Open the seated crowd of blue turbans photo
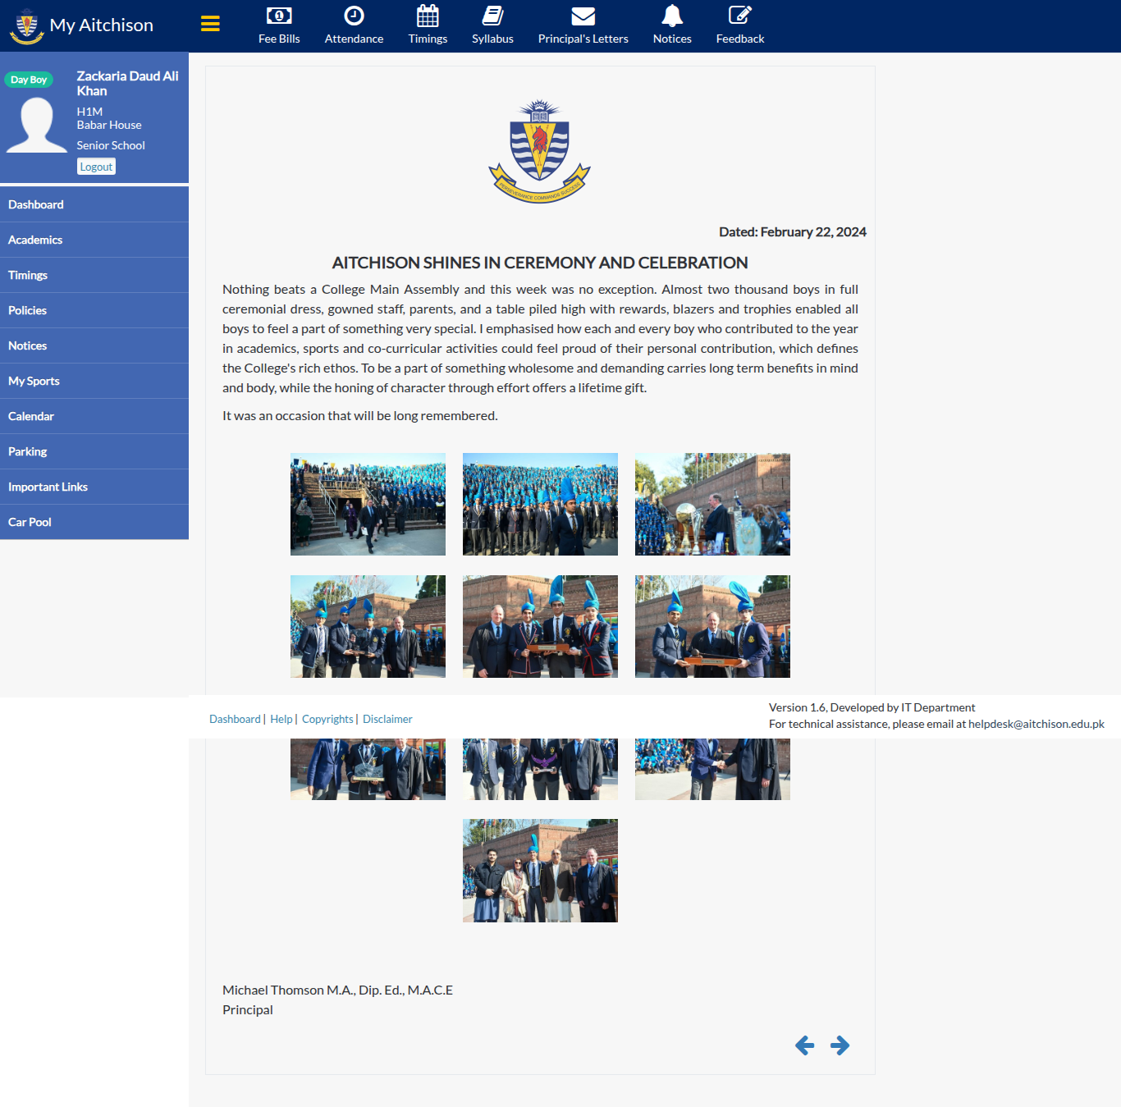Viewport: 1121px width, 1107px height. pyautogui.click(x=540, y=504)
